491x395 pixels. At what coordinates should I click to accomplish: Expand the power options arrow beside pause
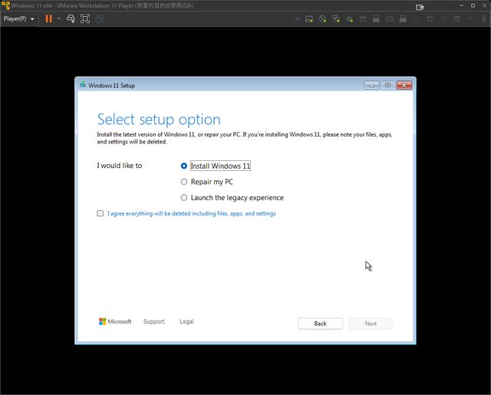pyautogui.click(x=58, y=18)
